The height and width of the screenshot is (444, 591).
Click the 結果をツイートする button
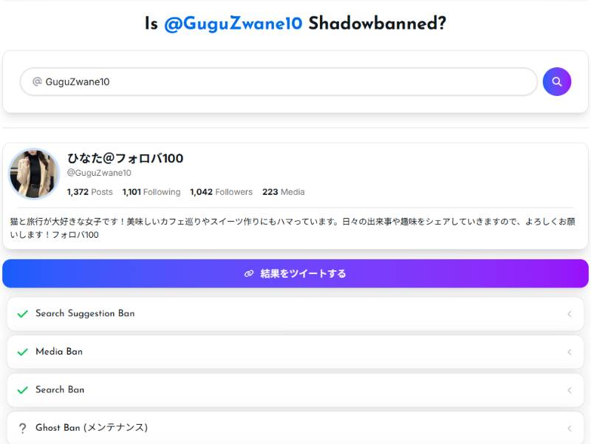point(295,273)
